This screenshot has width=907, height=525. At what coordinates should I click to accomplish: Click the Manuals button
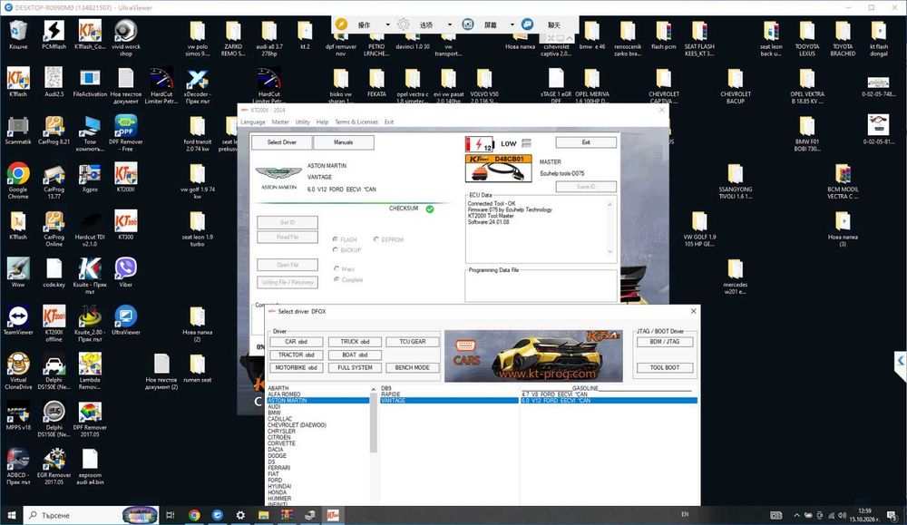click(343, 142)
